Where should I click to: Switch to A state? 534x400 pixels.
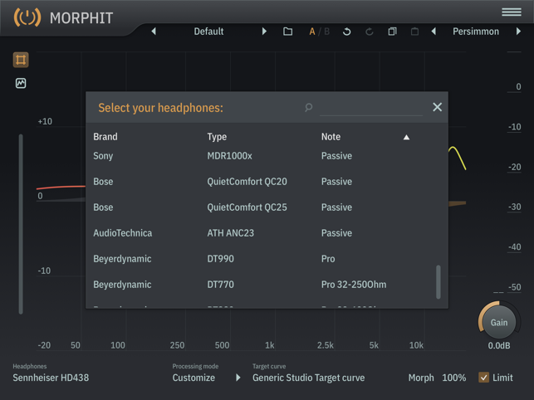(x=312, y=32)
